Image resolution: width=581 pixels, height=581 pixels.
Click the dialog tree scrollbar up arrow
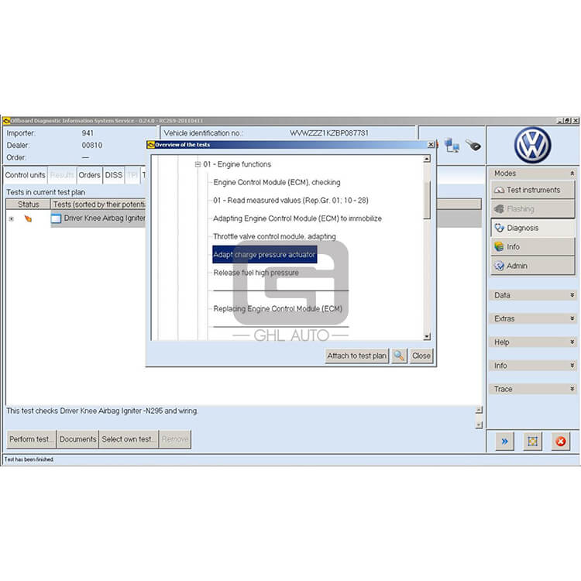coord(427,159)
